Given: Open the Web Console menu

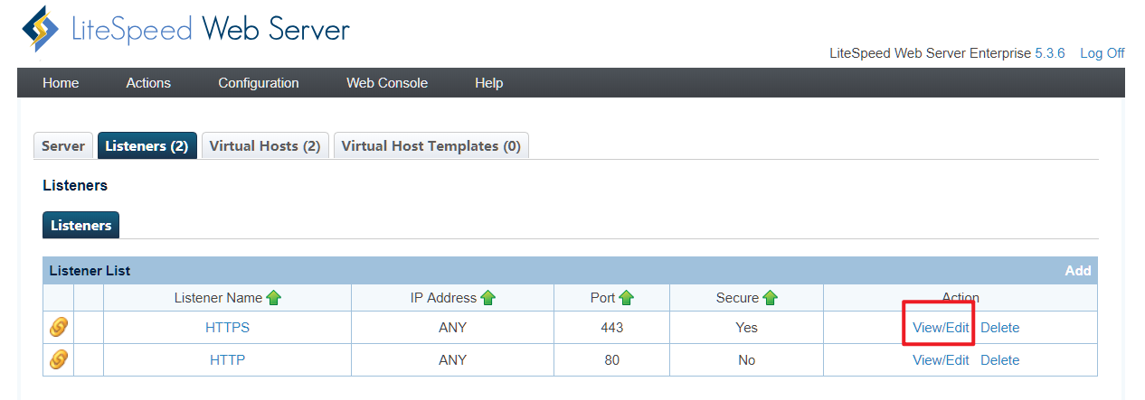Looking at the screenshot, I should pos(387,83).
